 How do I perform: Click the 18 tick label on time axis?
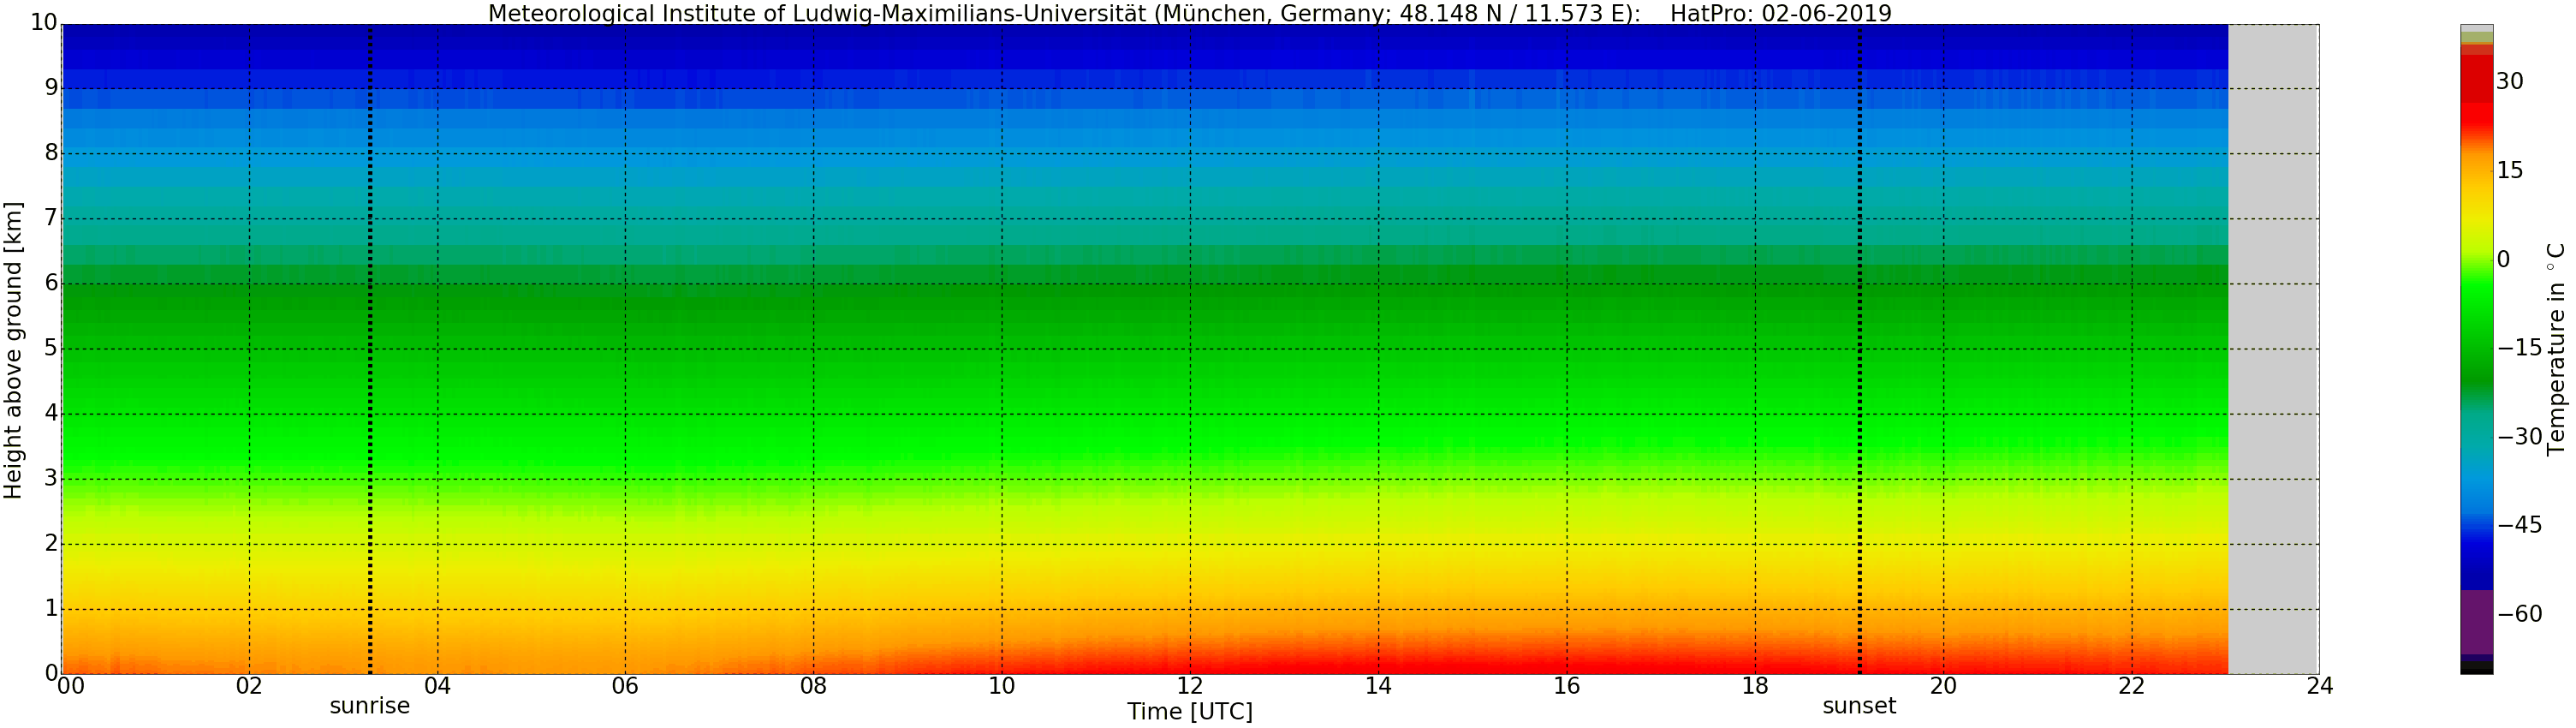pyautogui.click(x=1754, y=686)
